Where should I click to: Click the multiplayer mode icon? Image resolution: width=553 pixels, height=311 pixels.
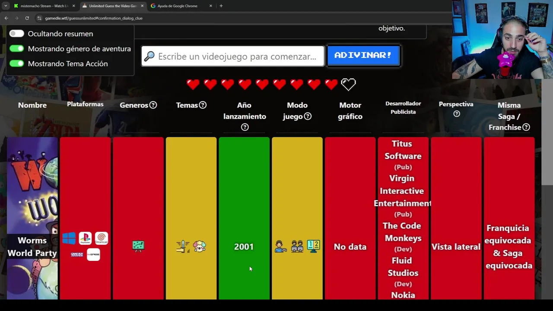coord(297,246)
